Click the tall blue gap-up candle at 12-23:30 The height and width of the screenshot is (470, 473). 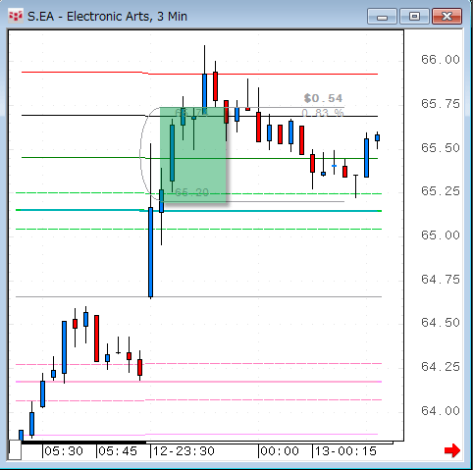(x=150, y=252)
